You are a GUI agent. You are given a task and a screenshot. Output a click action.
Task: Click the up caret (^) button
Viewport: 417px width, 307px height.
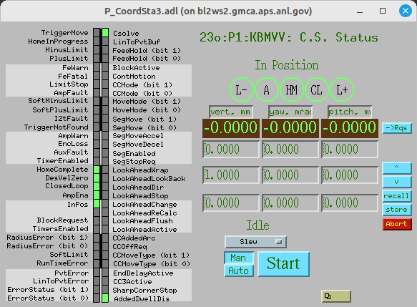397,168
